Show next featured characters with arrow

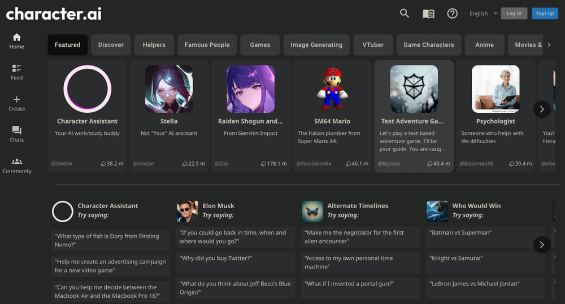541,109
